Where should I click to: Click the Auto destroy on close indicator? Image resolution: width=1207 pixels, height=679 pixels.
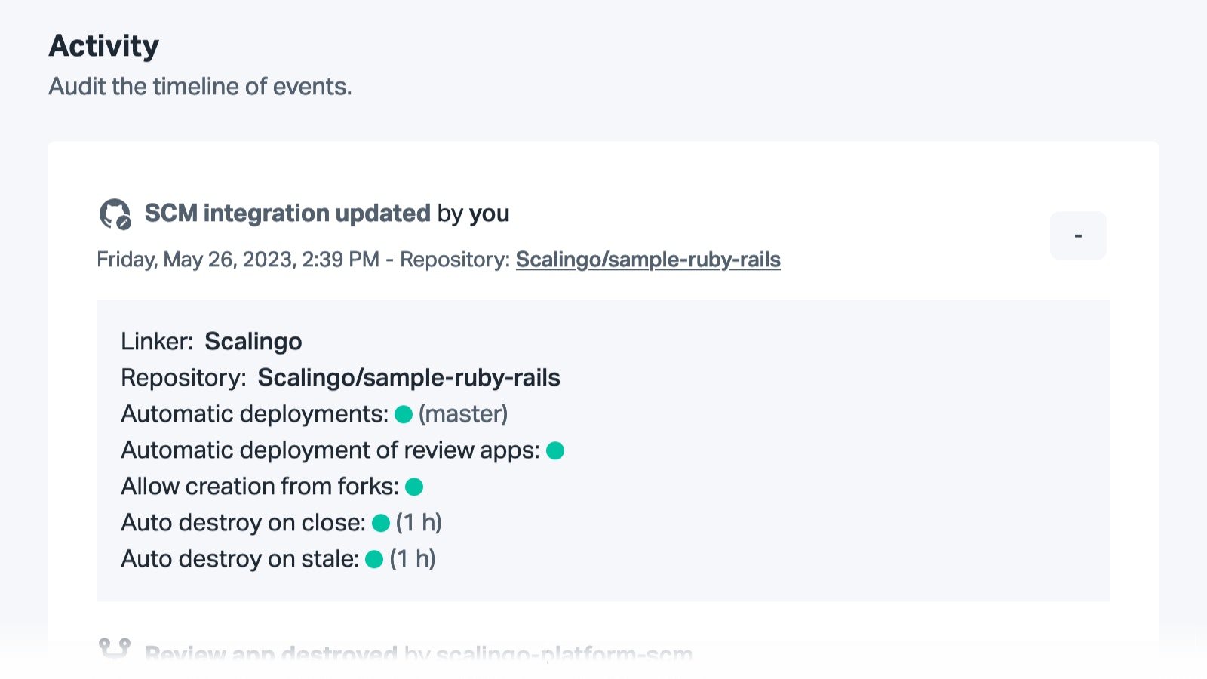tap(381, 523)
